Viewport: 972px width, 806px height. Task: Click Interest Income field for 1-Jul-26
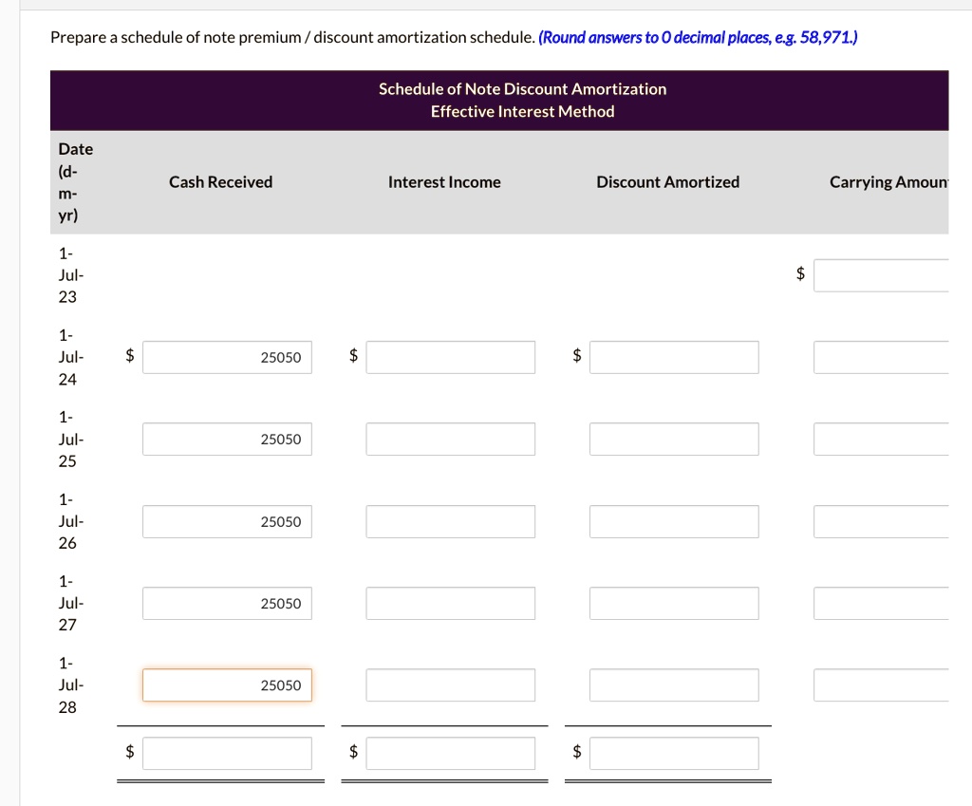(x=451, y=521)
